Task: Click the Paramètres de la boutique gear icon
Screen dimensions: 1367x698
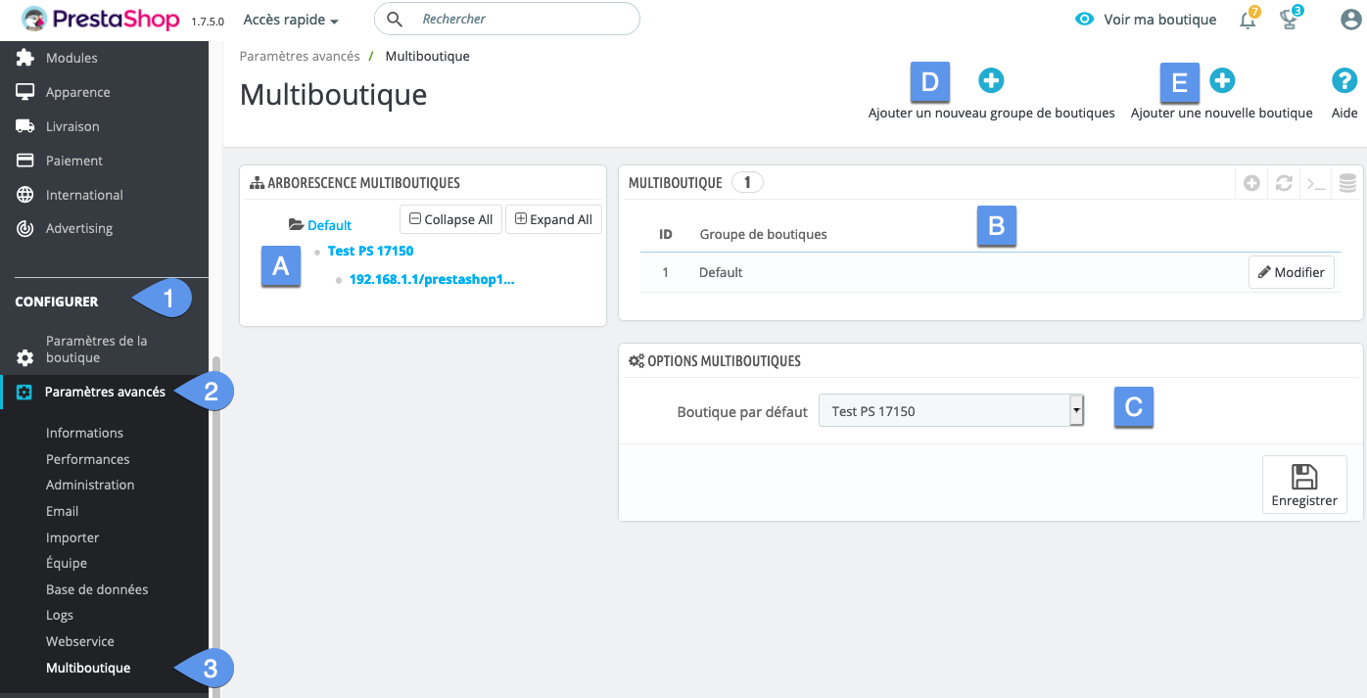Action: point(25,357)
